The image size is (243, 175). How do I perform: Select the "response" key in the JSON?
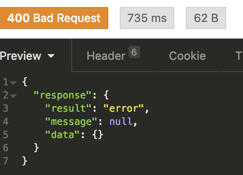[63, 95]
